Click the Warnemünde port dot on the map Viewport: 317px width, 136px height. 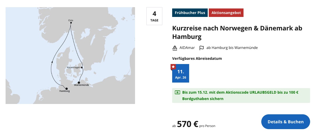(x=79, y=82)
